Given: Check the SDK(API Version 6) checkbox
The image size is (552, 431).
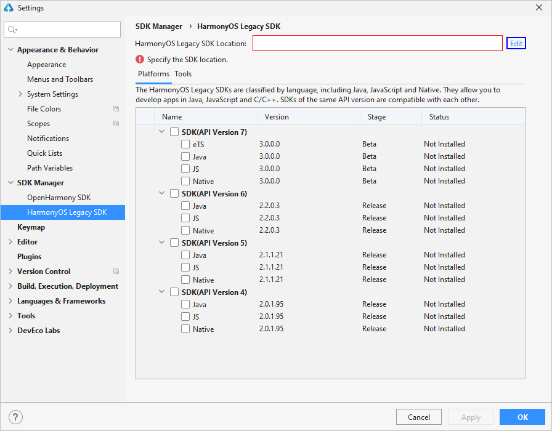Looking at the screenshot, I should 174,193.
